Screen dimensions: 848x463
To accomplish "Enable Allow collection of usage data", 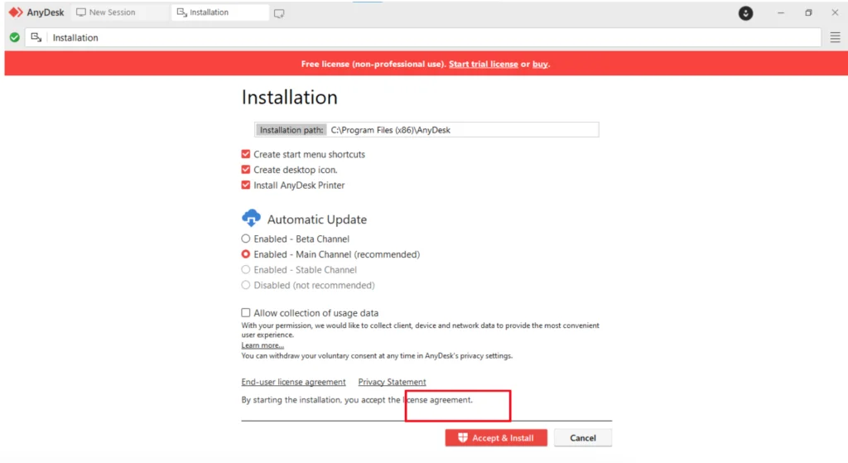I will click(x=245, y=312).
